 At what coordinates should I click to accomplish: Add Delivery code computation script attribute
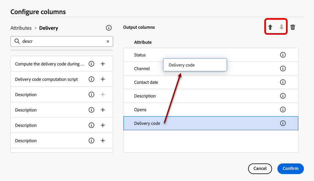(103, 79)
